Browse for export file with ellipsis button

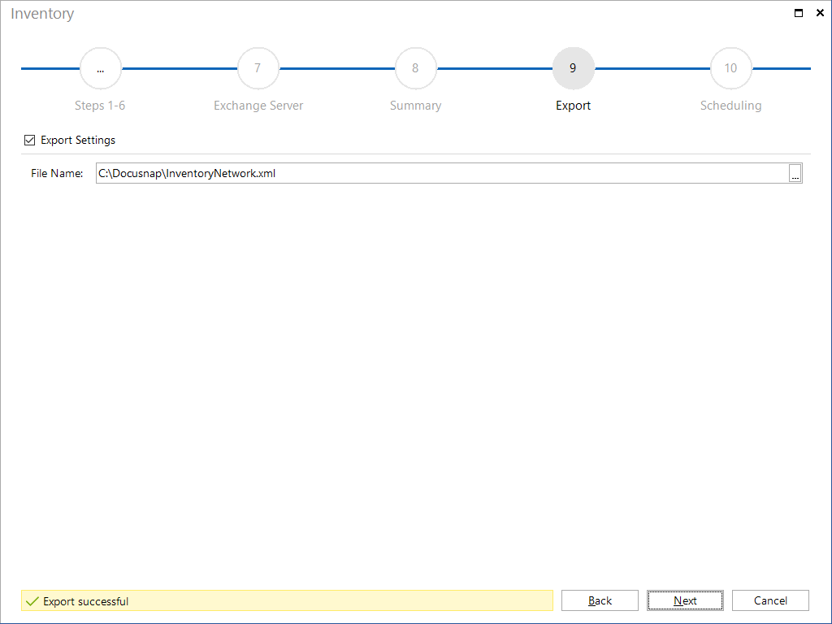click(795, 173)
